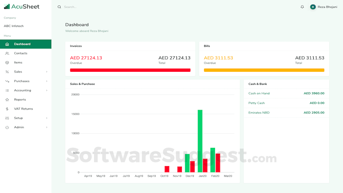Image resolution: width=343 pixels, height=193 pixels.
Task: Open the Emirates NBD account link
Action: (259, 113)
